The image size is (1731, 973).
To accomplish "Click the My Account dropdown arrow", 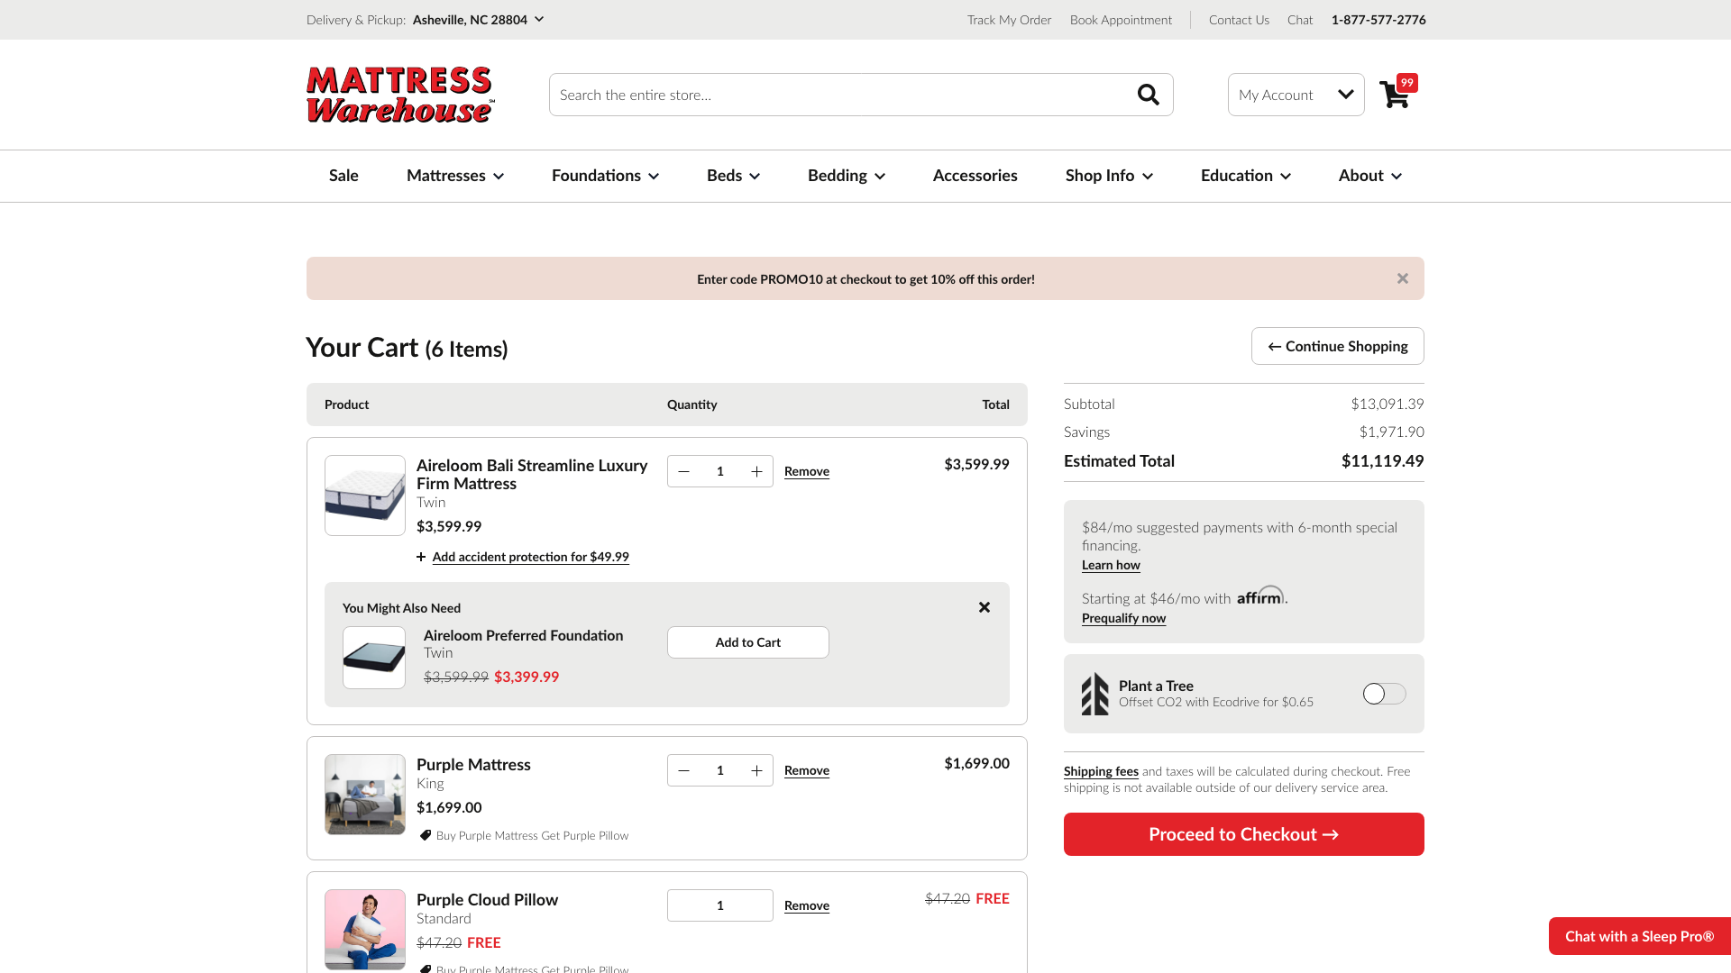I will click(1346, 94).
